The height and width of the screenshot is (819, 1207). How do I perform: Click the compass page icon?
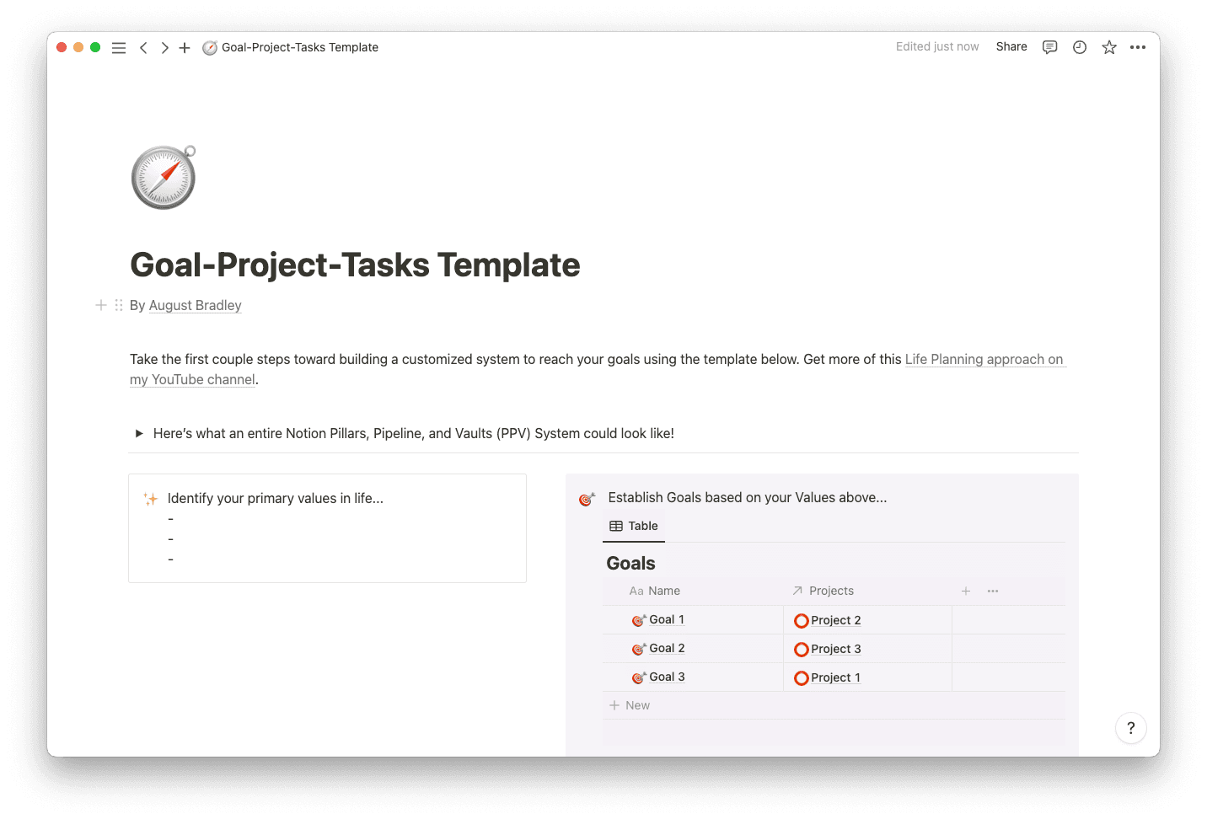pos(164,177)
